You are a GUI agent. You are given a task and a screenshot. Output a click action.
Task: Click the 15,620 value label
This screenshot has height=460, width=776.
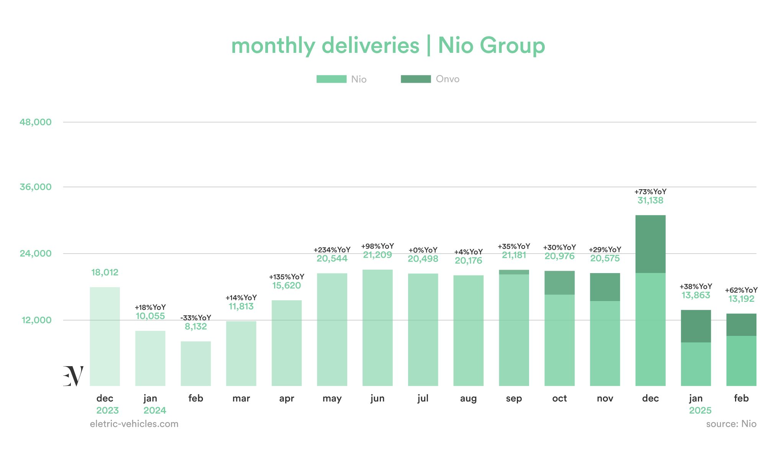(x=286, y=285)
